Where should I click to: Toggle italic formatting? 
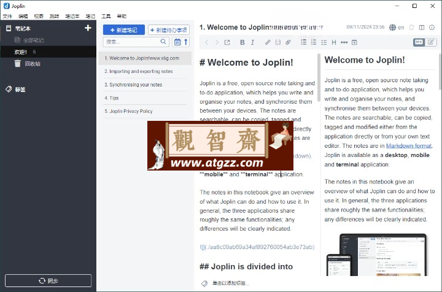click(x=252, y=42)
